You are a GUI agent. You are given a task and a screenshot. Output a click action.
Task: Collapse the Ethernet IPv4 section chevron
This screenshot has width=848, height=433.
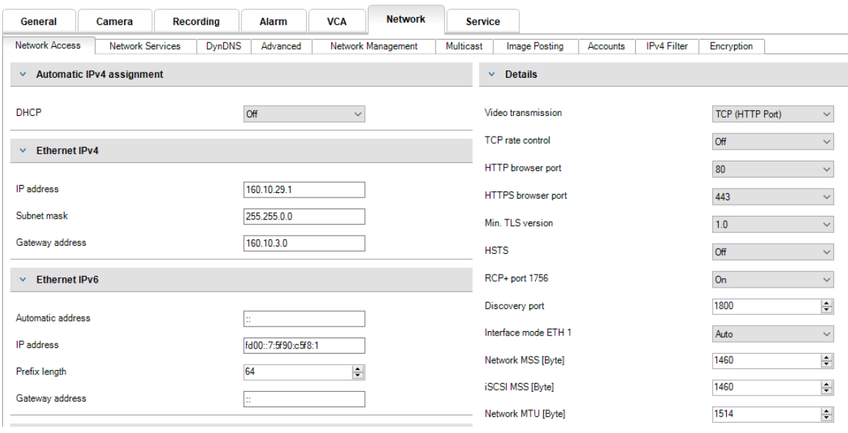click(x=23, y=150)
